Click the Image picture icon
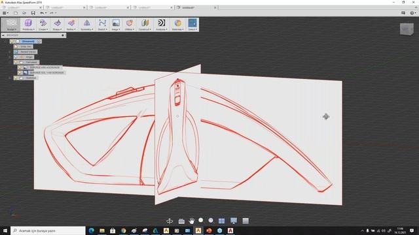This screenshot has width=419, height=235. [116, 23]
